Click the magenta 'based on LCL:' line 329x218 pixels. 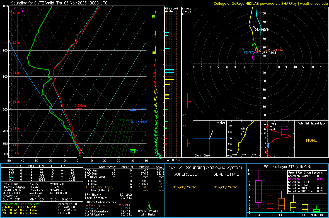tap(306, 179)
